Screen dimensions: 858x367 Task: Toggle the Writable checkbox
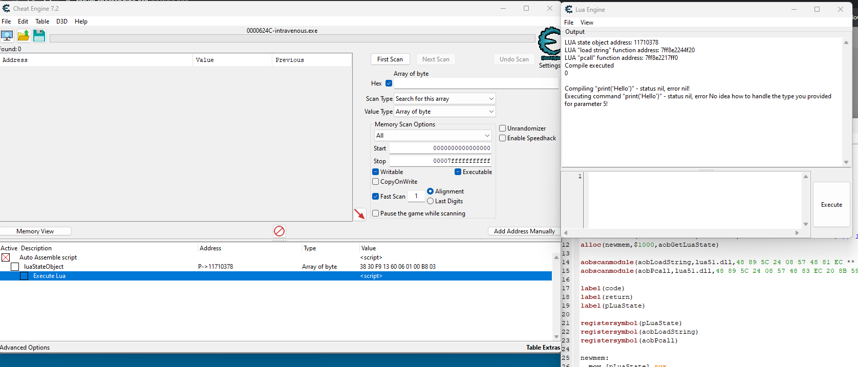coord(375,172)
